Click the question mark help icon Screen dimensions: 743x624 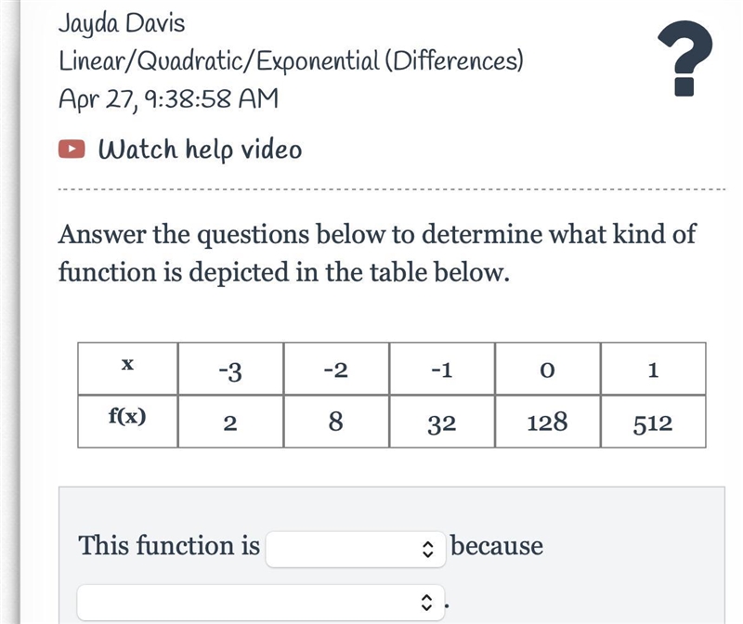(684, 58)
